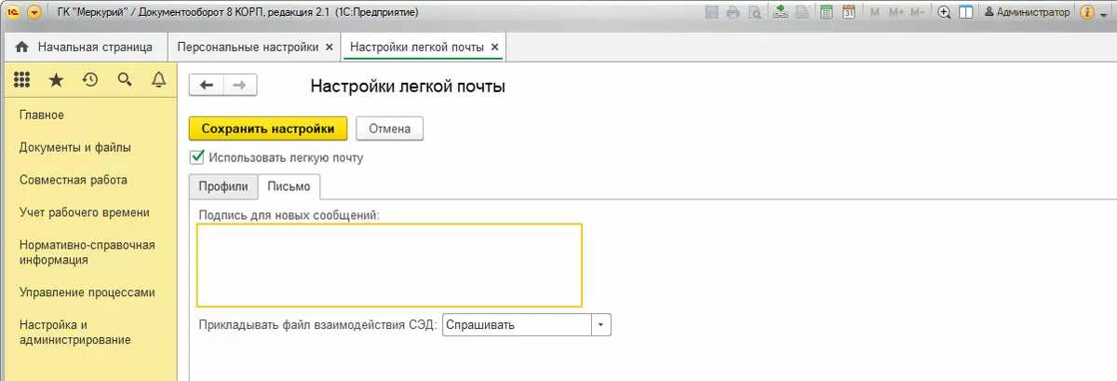Open the History clock icon
The width and height of the screenshot is (1117, 381).
point(90,80)
